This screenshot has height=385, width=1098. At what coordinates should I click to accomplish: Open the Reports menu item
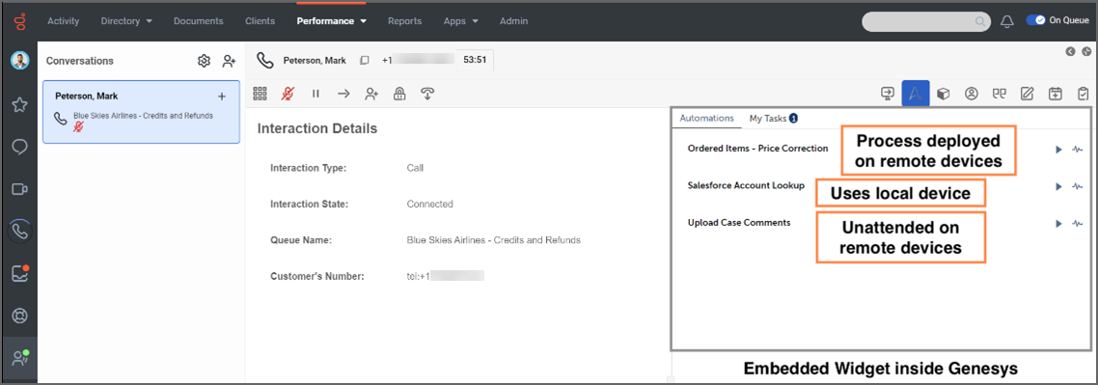pyautogui.click(x=404, y=21)
